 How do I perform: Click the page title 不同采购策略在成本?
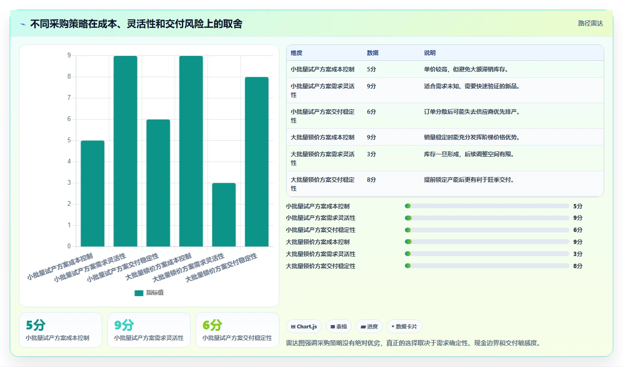136,24
